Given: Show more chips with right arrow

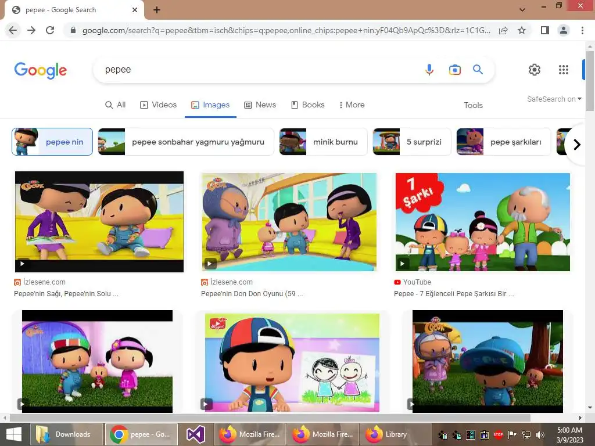Looking at the screenshot, I should tap(577, 145).
